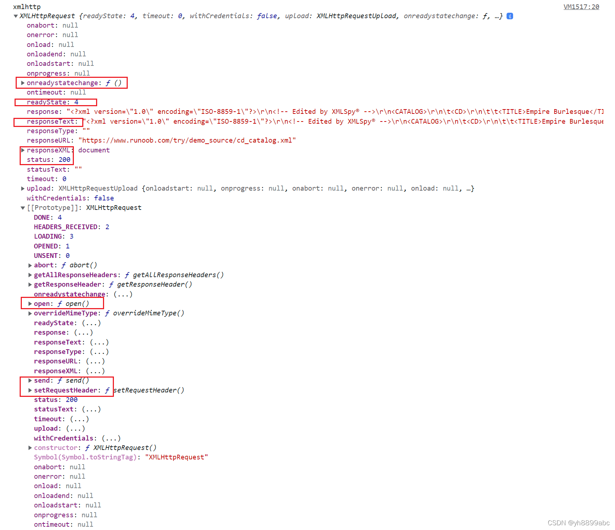This screenshot has width=615, height=530.
Task: Expand the onreadystatechange function property
Action: click(x=23, y=83)
